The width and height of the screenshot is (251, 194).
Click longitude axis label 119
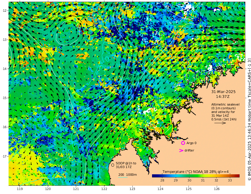pyautogui.click(x=20, y=189)
